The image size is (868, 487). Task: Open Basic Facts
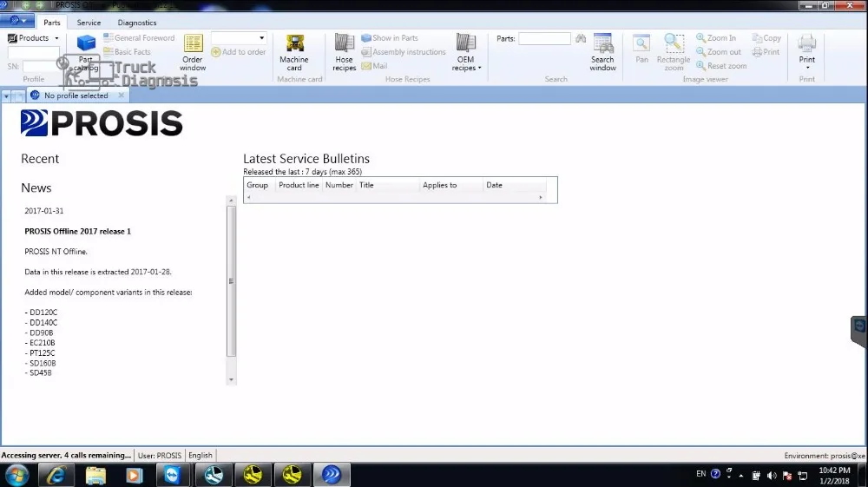127,51
